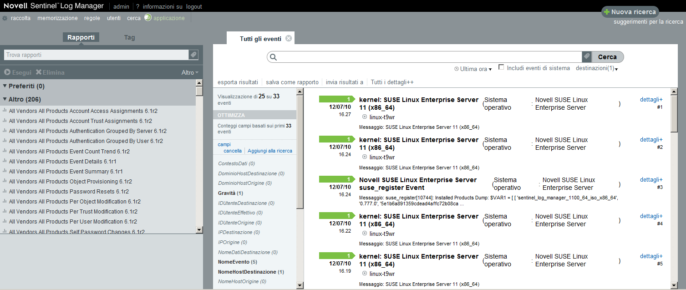This screenshot has height=290, width=686.
Task: Expand Tutti i dettagli++
Action: pos(392,82)
